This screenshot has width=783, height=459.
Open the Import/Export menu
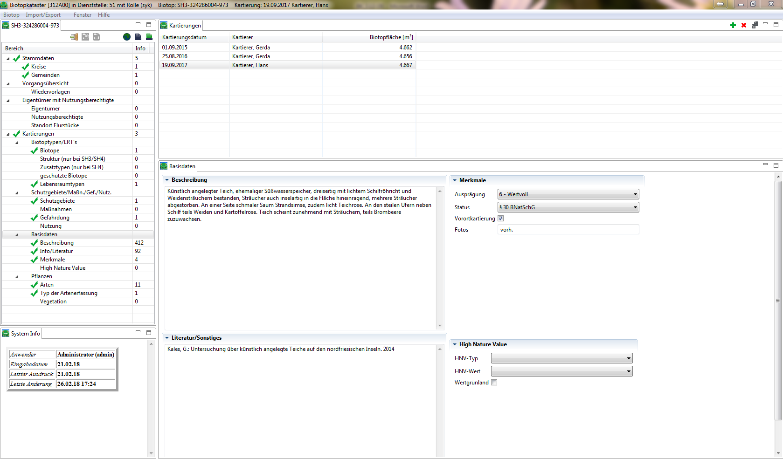coord(43,15)
